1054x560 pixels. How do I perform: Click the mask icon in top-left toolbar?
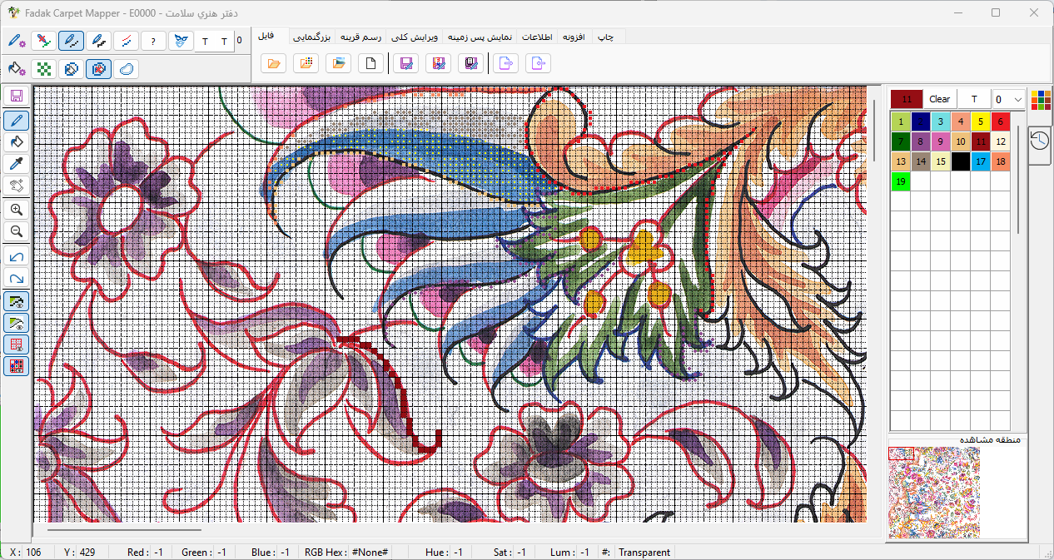coord(181,41)
